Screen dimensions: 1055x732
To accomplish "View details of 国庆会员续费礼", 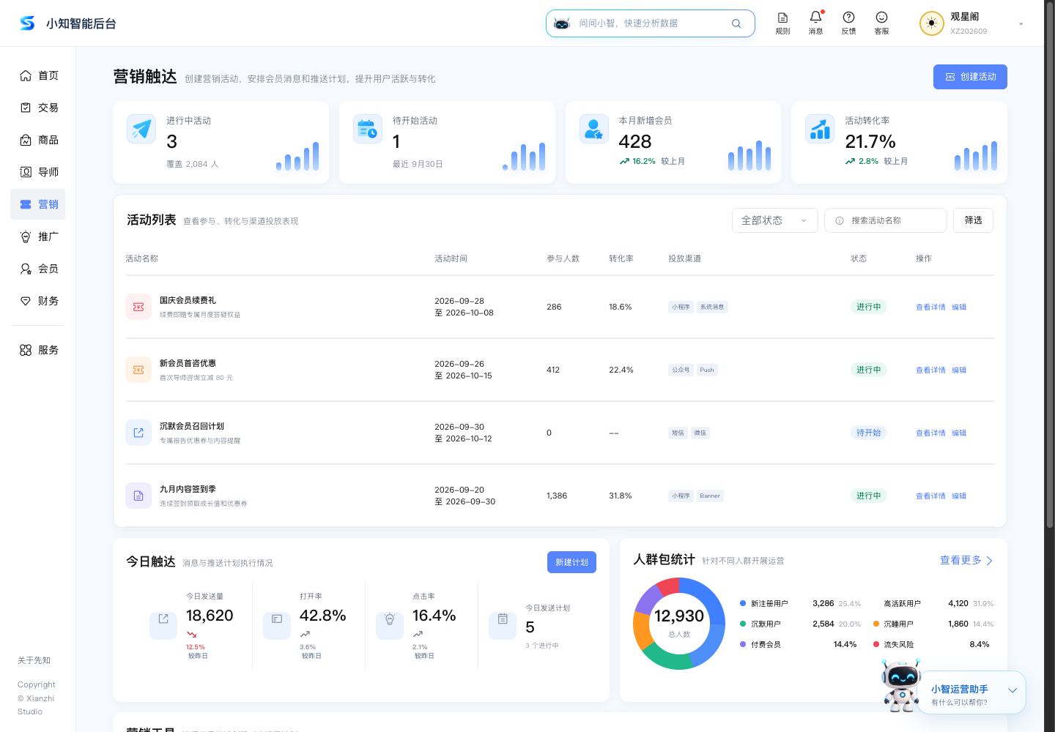I will click(x=930, y=307).
